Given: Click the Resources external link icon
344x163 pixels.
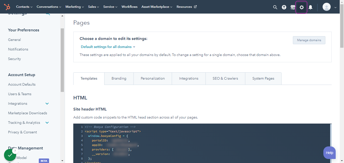Looking at the screenshot, I should [x=195, y=7].
